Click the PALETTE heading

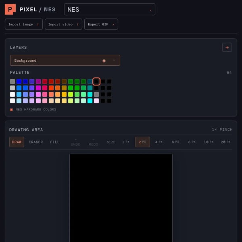coord(20,73)
